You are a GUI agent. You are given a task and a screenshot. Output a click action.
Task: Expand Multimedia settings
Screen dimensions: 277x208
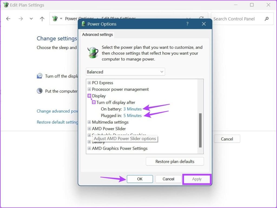[89, 122]
